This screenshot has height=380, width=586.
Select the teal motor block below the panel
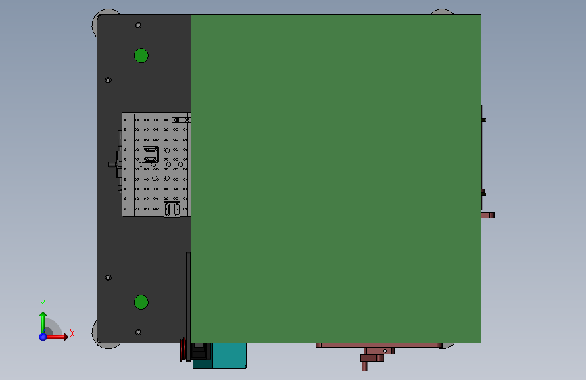point(228,356)
